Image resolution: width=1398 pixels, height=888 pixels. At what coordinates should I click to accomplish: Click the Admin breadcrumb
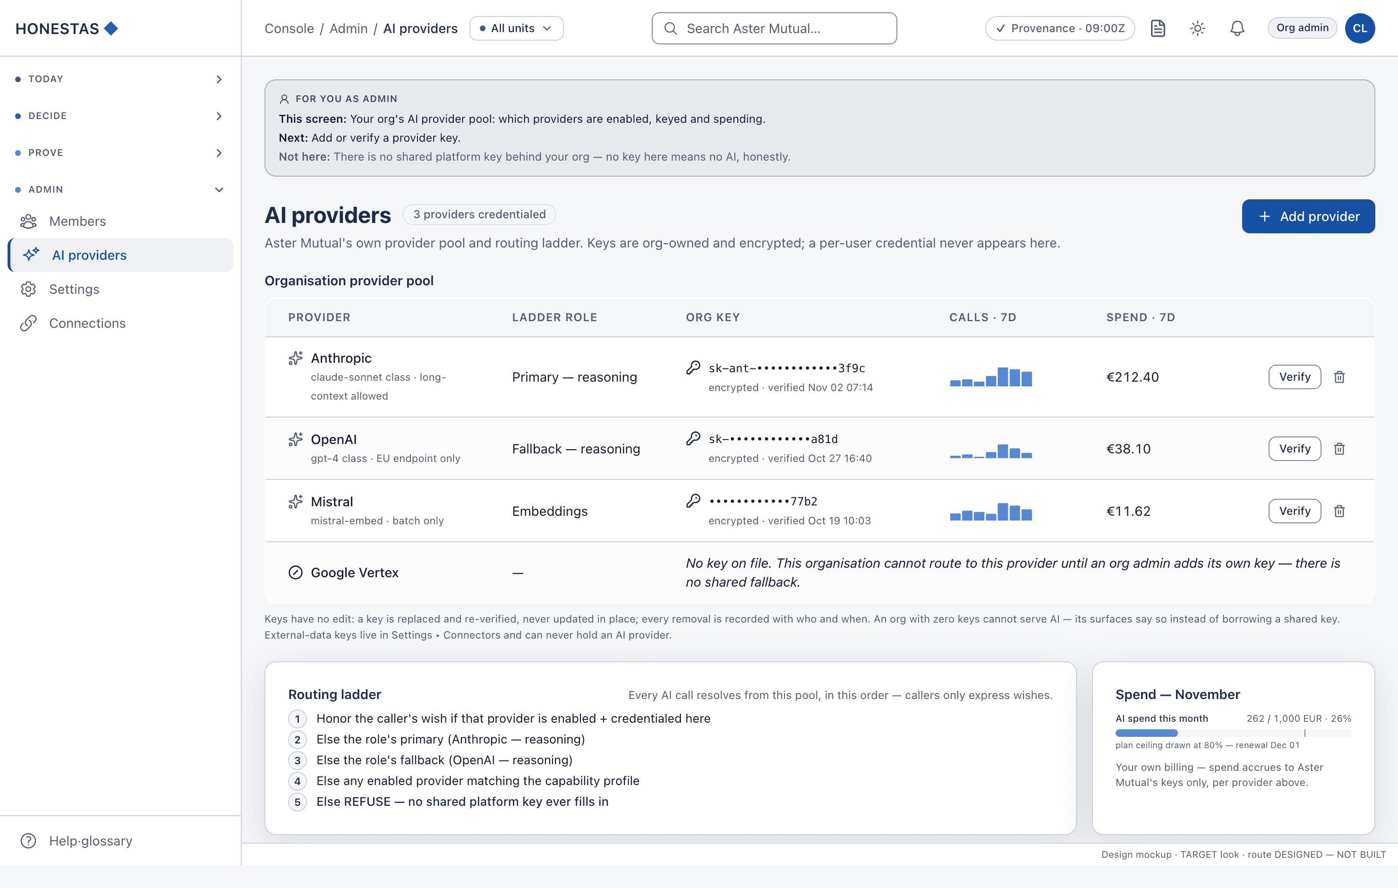pos(349,28)
